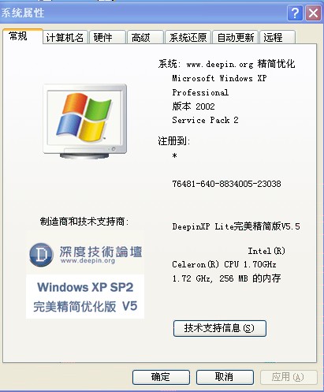This screenshot has width=324, height=392.
Task: Click the disabled 应用 button
Action: pyautogui.click(x=289, y=377)
